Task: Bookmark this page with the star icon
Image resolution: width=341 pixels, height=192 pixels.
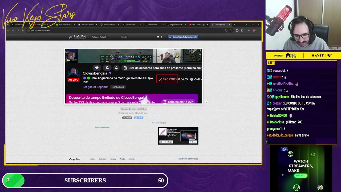Action: [230, 30]
